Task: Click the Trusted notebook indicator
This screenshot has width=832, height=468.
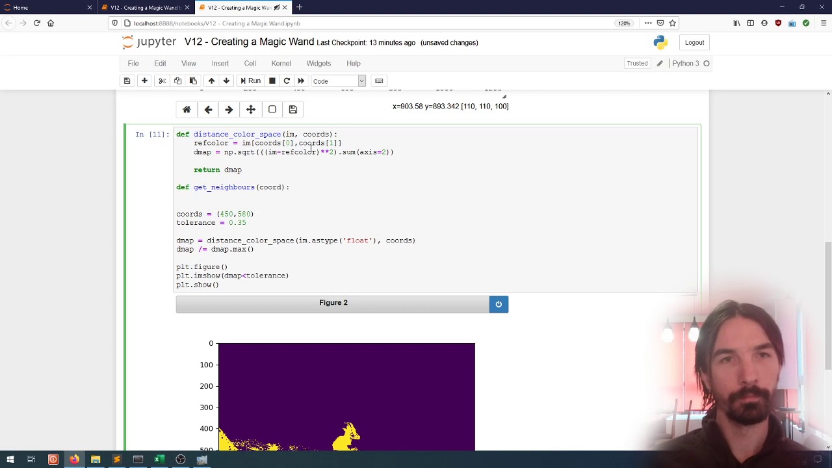Action: [637, 63]
